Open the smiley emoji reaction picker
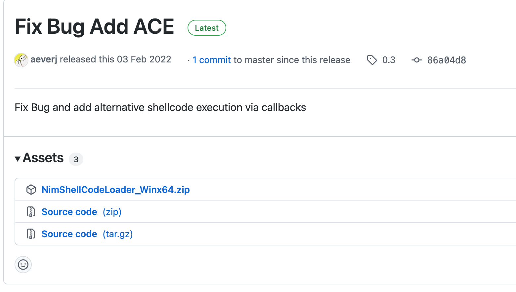 23,265
